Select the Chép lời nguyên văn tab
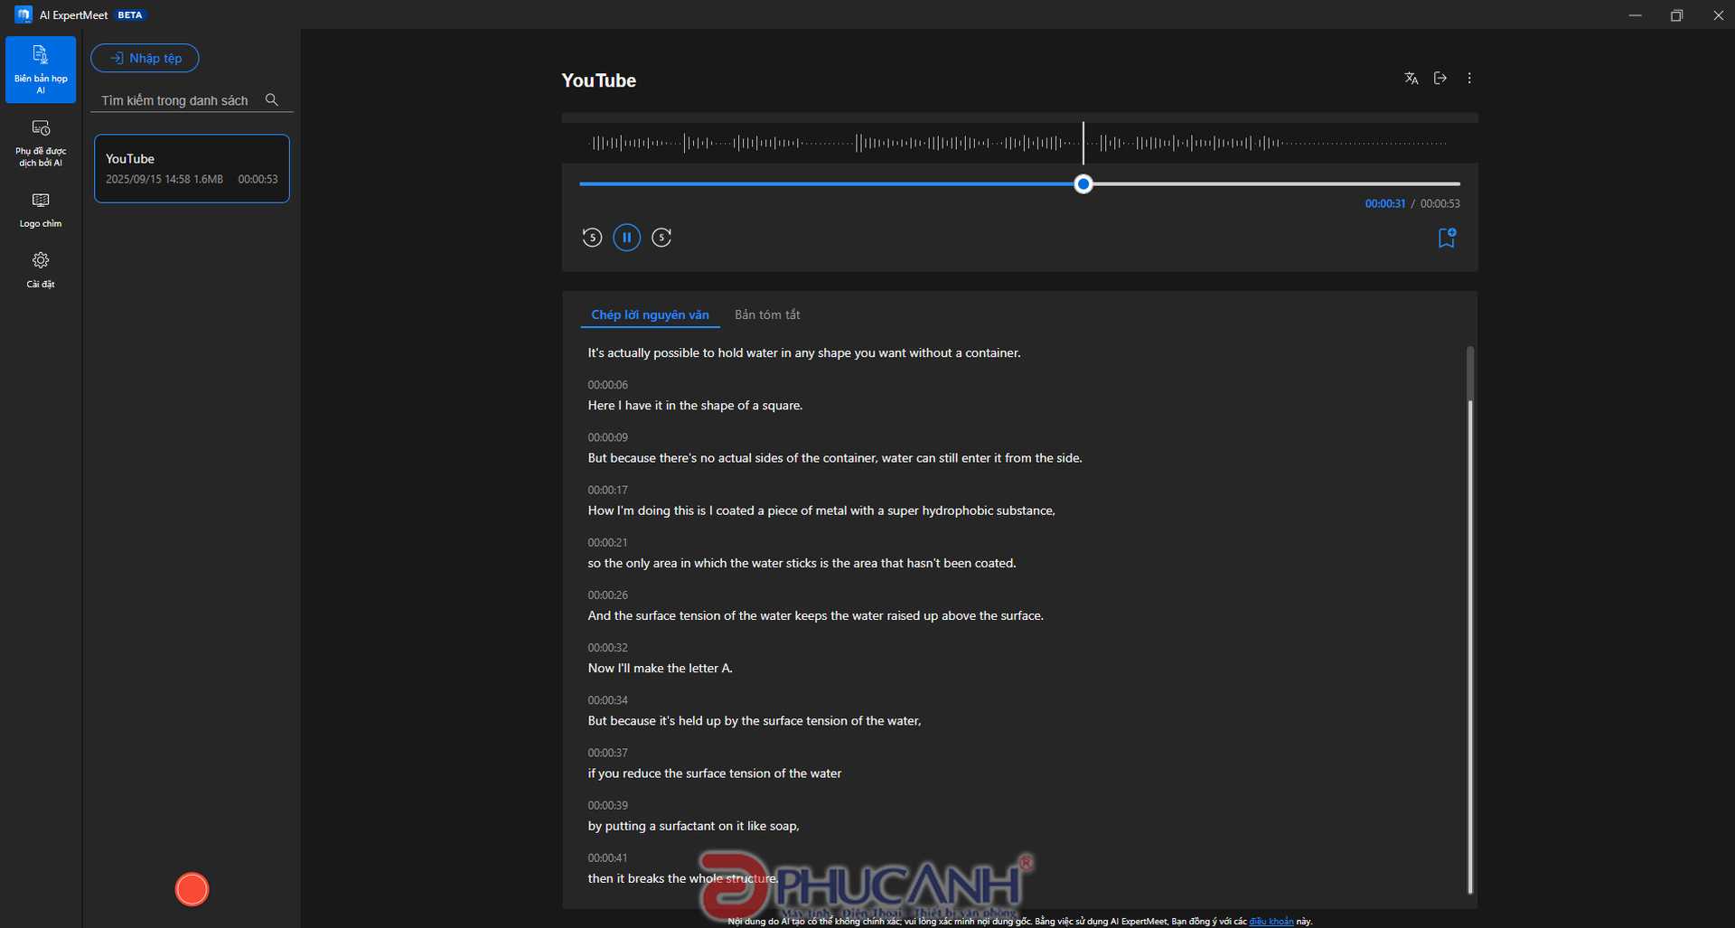This screenshot has height=928, width=1735. [x=650, y=314]
